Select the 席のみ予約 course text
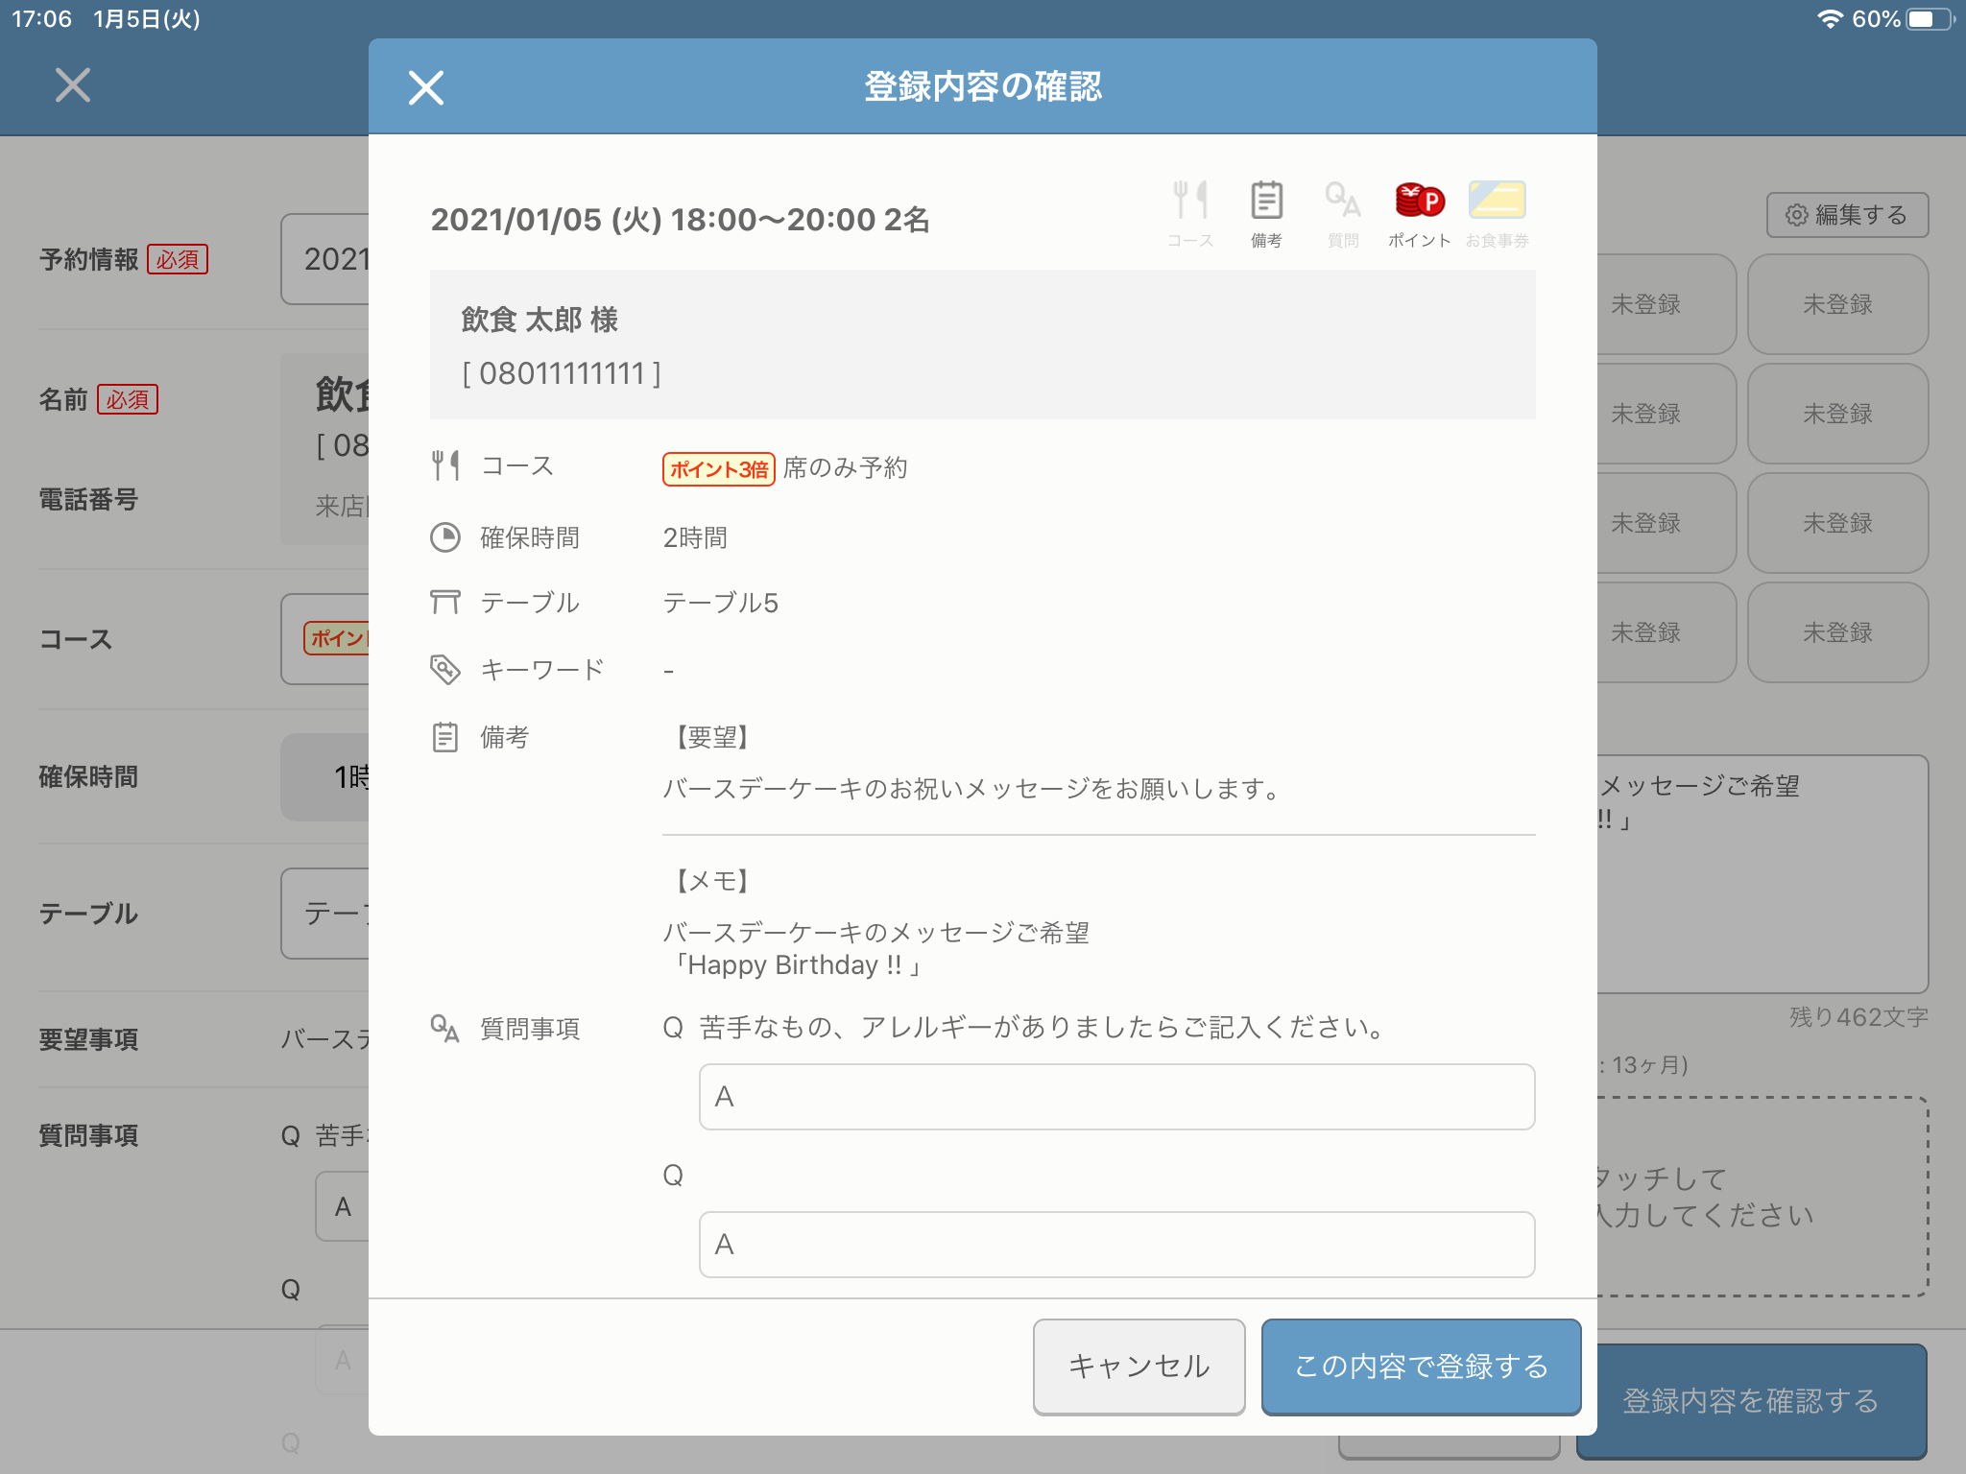1966x1474 pixels. point(845,468)
